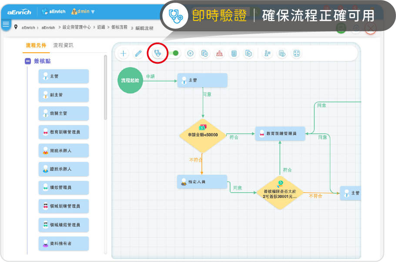
Task: Select the 證照承辦人 component
Action: (64, 169)
